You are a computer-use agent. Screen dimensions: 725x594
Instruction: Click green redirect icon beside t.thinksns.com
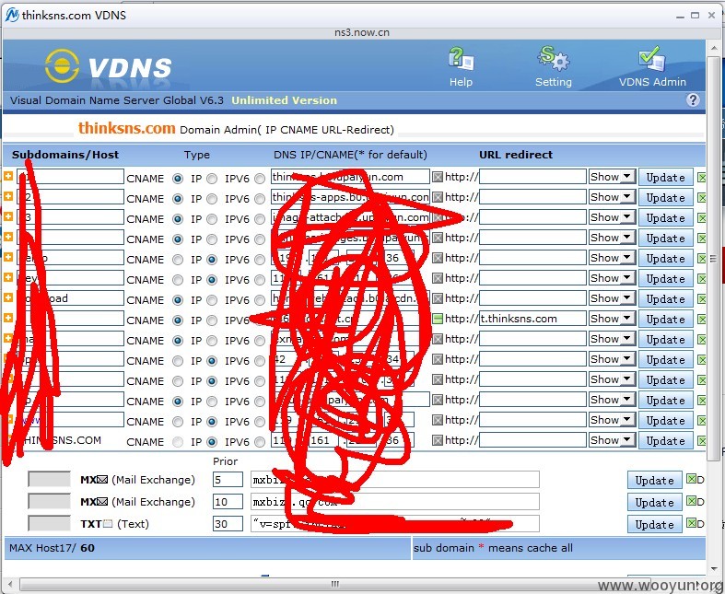(x=438, y=319)
